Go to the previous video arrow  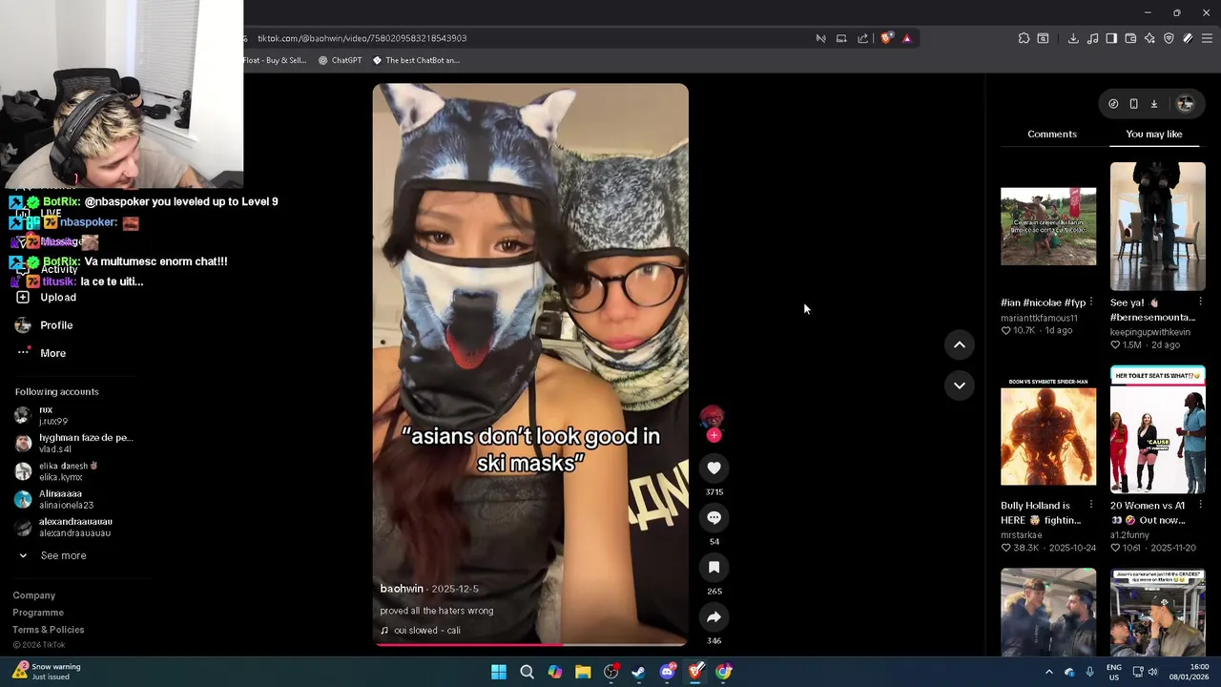coord(960,344)
